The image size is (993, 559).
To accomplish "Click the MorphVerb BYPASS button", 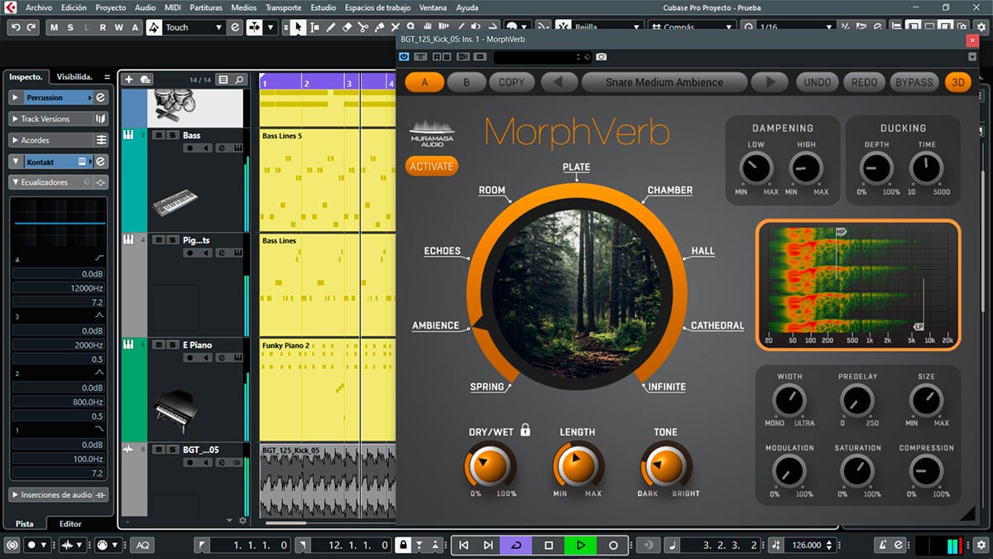I will click(x=914, y=82).
